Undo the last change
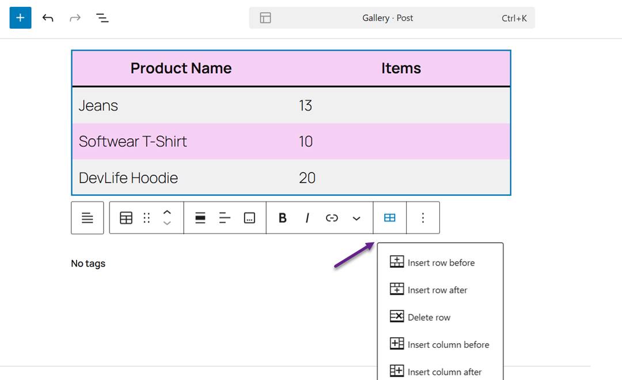The height and width of the screenshot is (380, 622). pyautogui.click(x=48, y=18)
